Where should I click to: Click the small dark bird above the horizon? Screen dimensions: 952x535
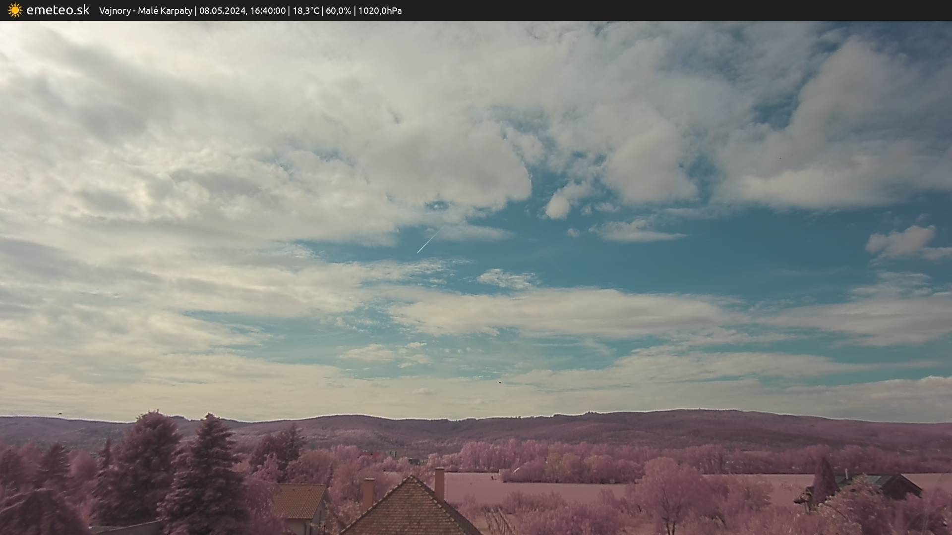pyautogui.click(x=500, y=382)
